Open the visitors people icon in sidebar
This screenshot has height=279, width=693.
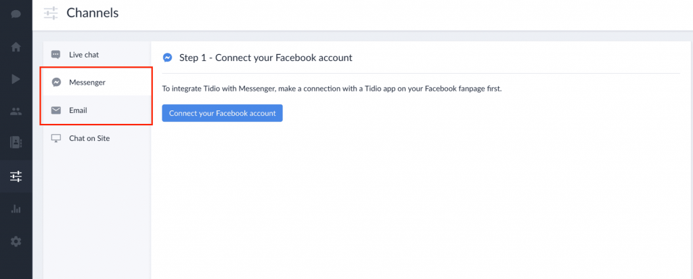click(x=16, y=110)
